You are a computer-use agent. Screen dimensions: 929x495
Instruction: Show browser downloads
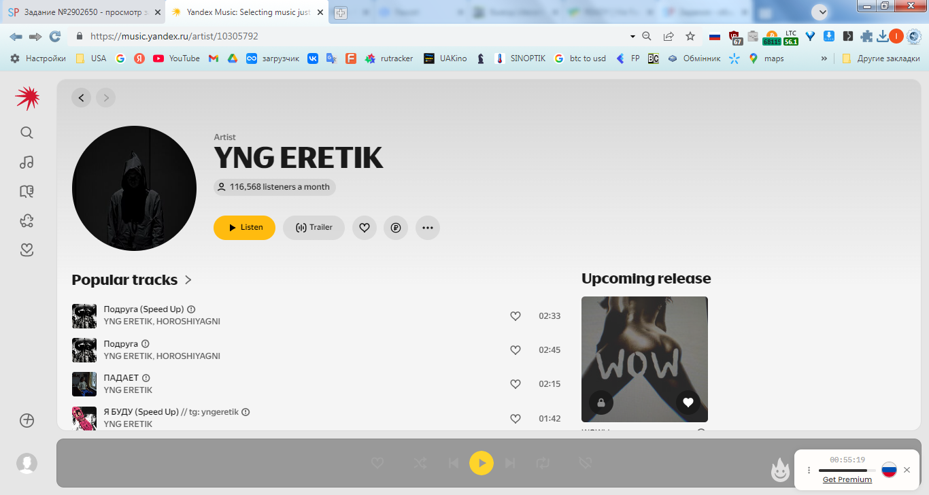coord(883,36)
